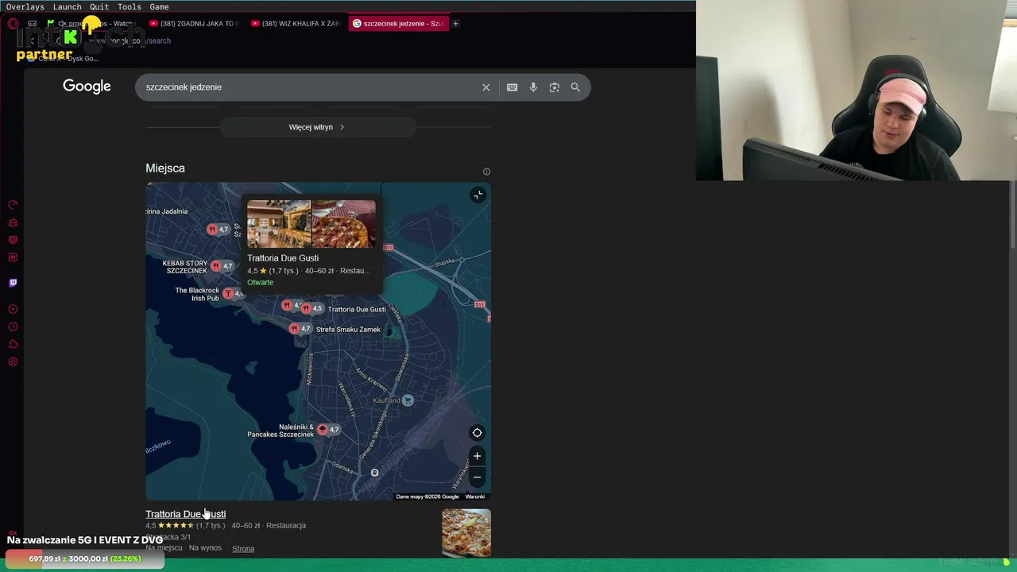
Task: Open Extensions cube icon in sidebar
Action: pyautogui.click(x=13, y=344)
